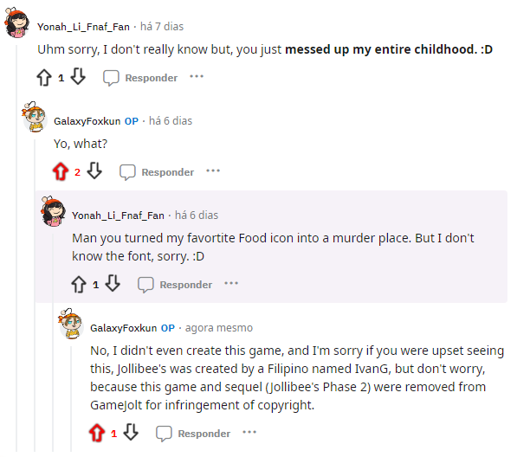Downvote the 'messed up my entire childhood' comment
The width and height of the screenshot is (530, 457).
point(78,78)
